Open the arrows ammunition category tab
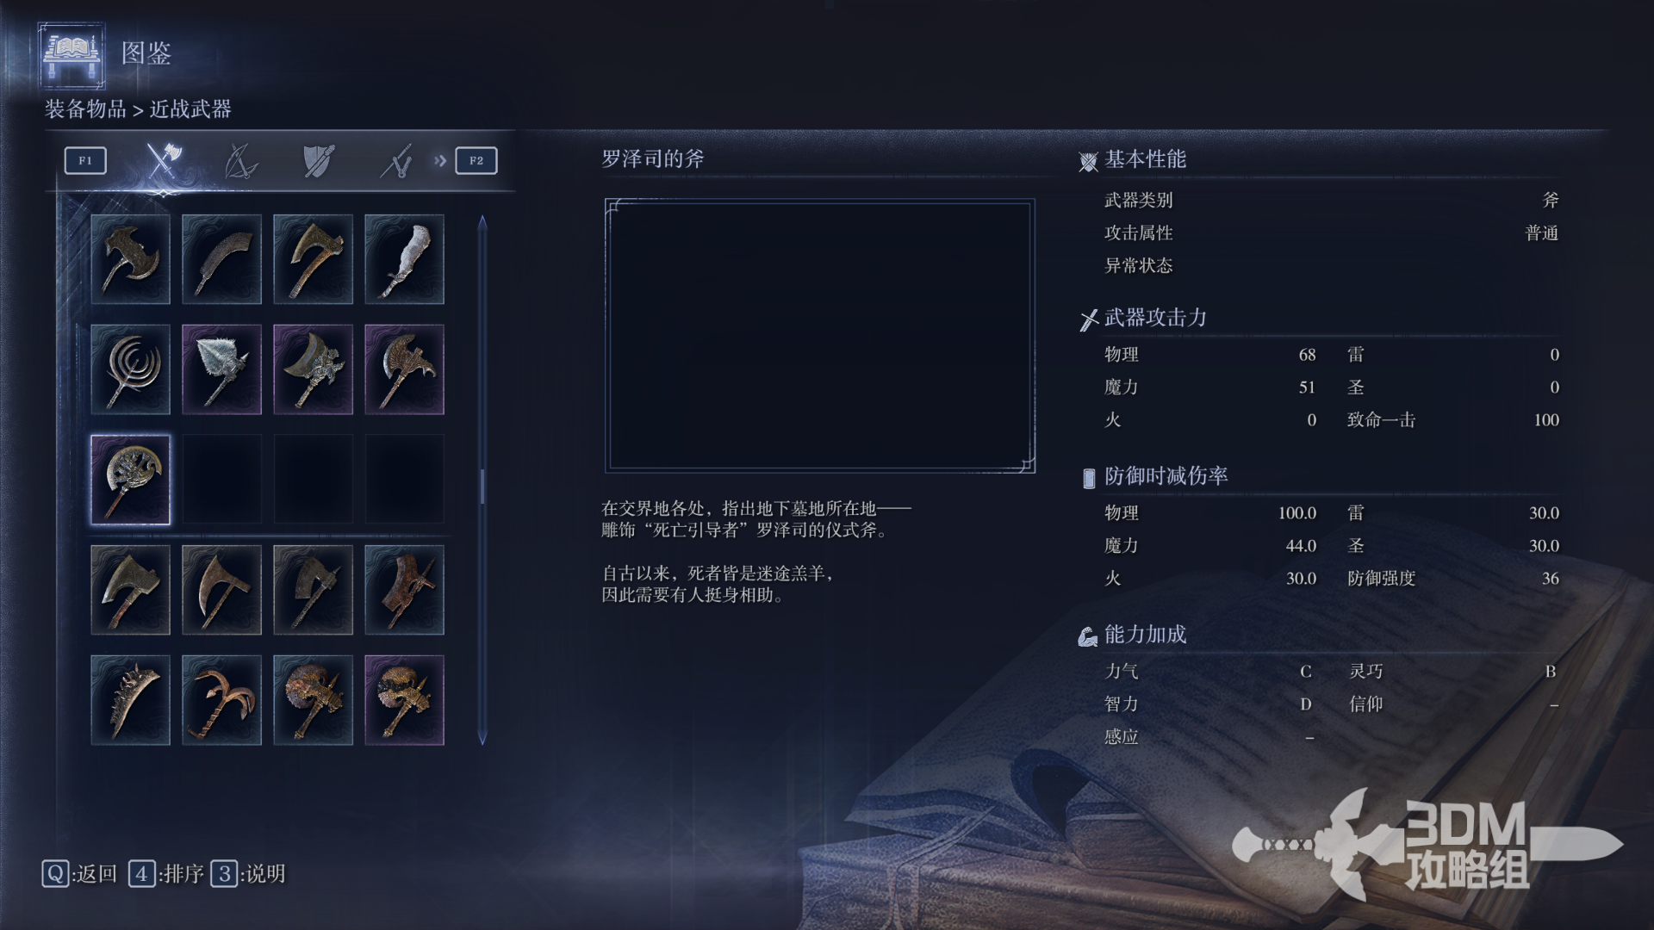The image size is (1654, 930). click(397, 160)
